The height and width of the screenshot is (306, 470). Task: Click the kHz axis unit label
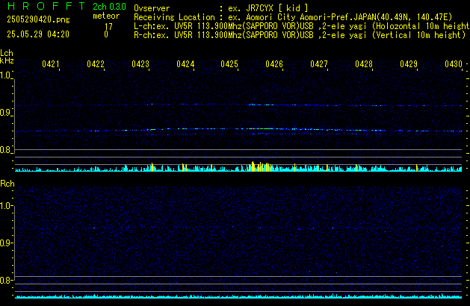coord(7,60)
